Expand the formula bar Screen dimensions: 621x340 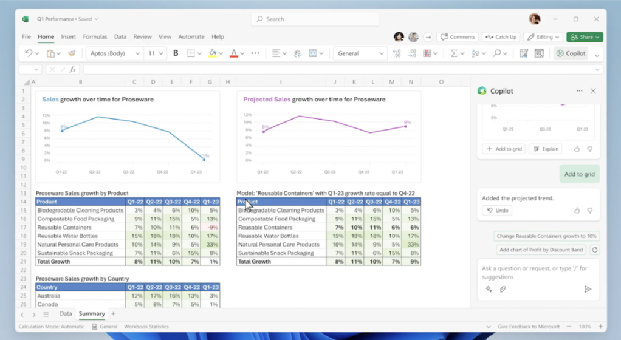pos(597,70)
